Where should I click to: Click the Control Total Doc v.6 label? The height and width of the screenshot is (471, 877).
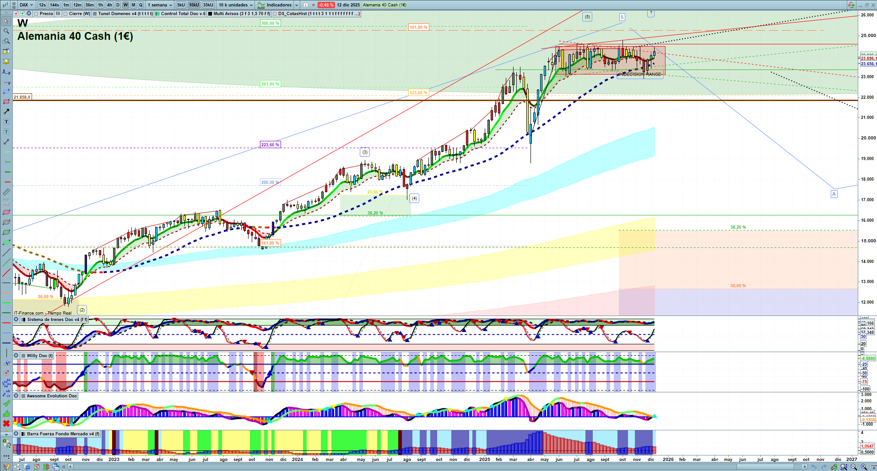[183, 14]
